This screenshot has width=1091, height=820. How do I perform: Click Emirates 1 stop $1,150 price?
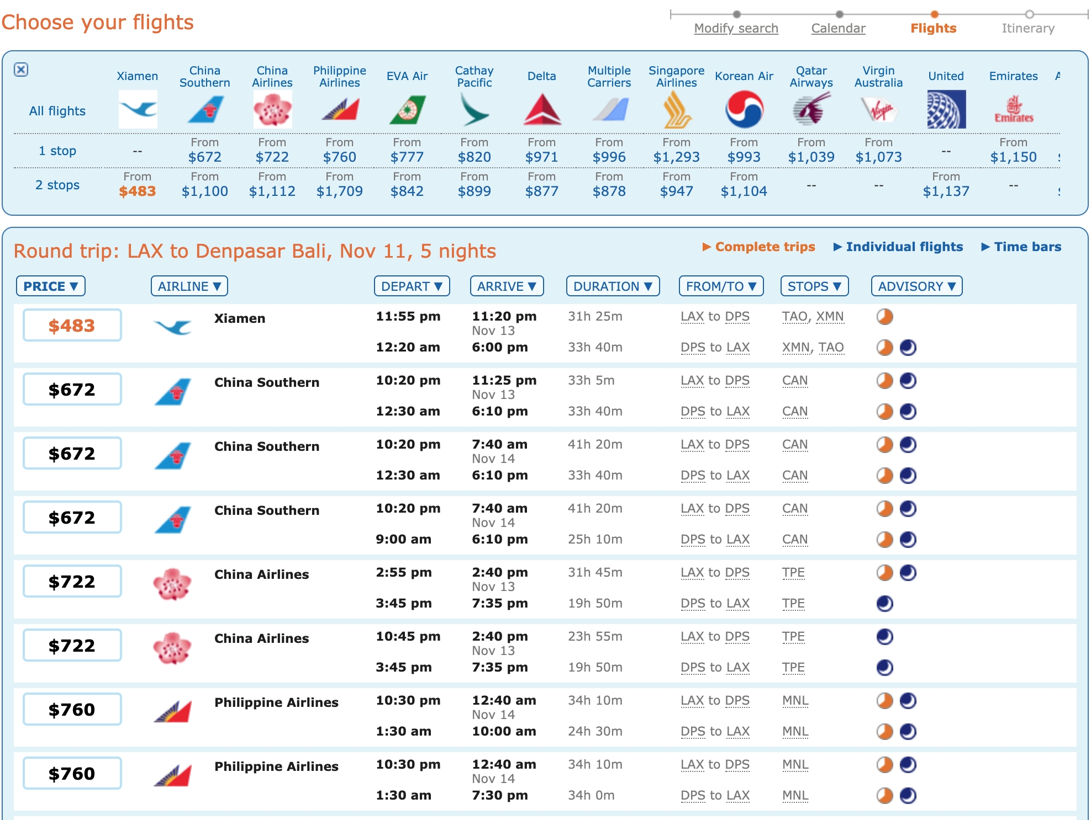1014,157
